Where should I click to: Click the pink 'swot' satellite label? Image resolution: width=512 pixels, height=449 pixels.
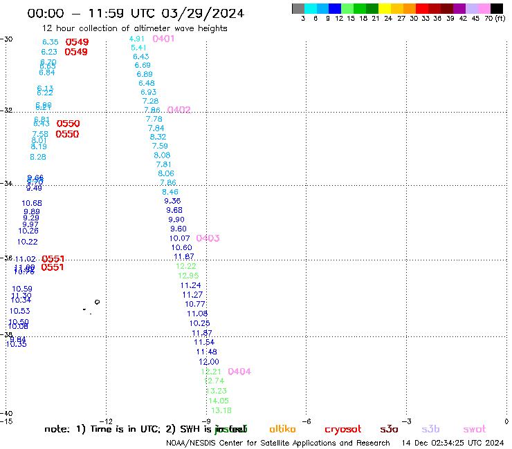point(475,429)
